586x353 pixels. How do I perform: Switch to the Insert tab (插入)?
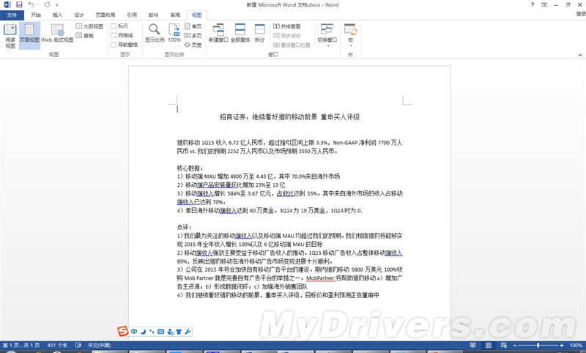coord(57,15)
